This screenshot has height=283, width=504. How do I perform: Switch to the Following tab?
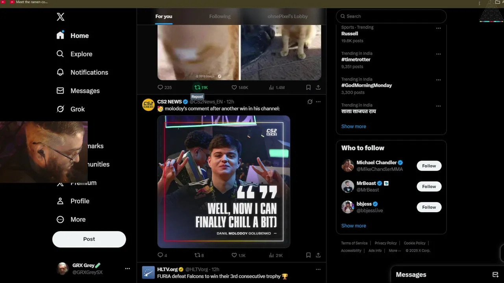coord(220,16)
